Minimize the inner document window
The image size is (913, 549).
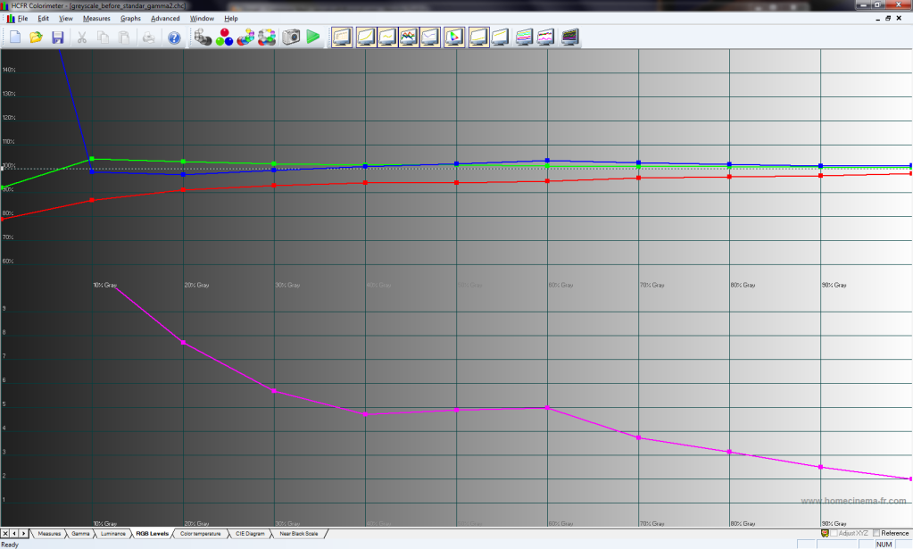pos(877,19)
